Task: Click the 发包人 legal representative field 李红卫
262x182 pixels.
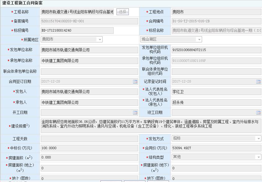Action: (216, 92)
